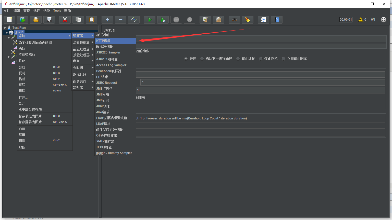Open Search with the binoculars icon

[x=234, y=20]
